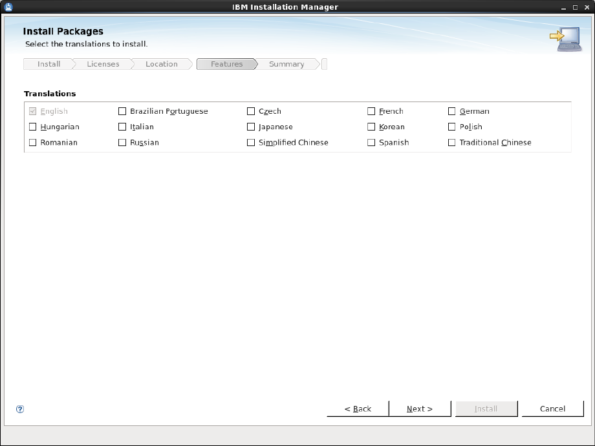The width and height of the screenshot is (595, 446).
Task: Click the Install Packages title
Action: [63, 31]
